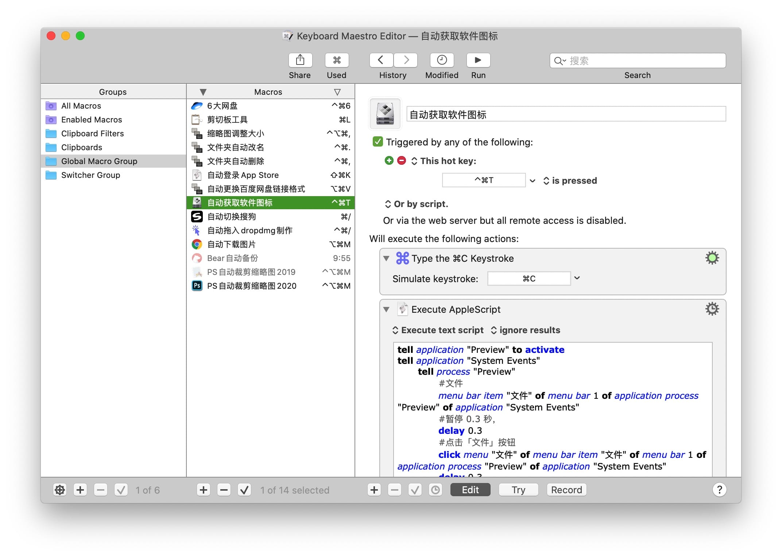The width and height of the screenshot is (782, 557).
Task: Open Simulate keystroke dropdown arrow
Action: (577, 278)
